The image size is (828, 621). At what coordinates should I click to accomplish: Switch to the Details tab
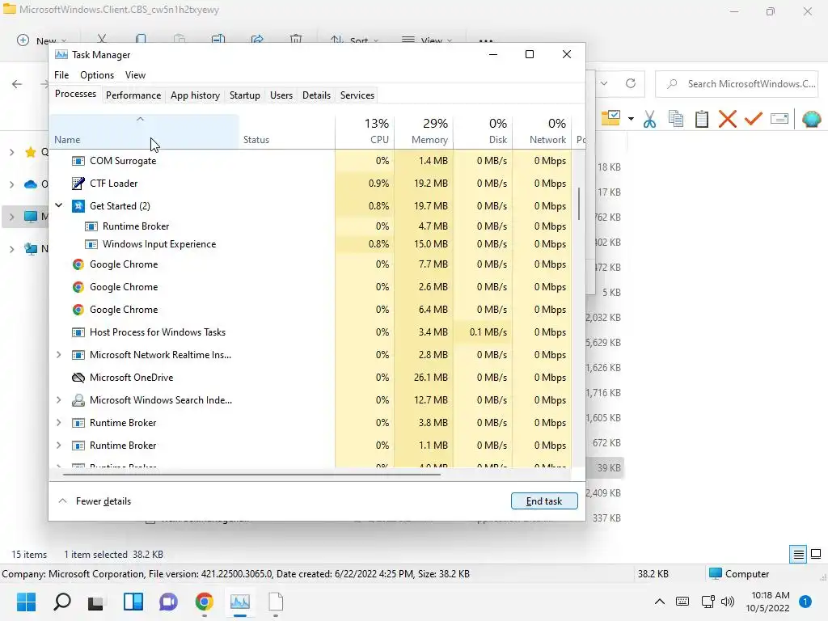coord(316,95)
